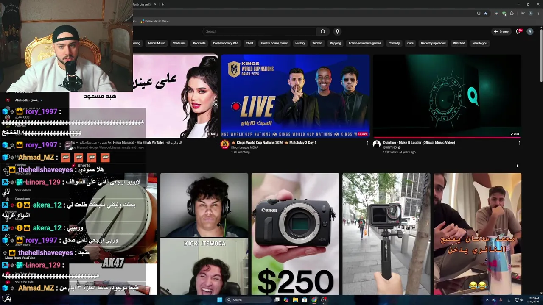
Task: Open the YouTube notifications bell
Action: tap(518, 31)
